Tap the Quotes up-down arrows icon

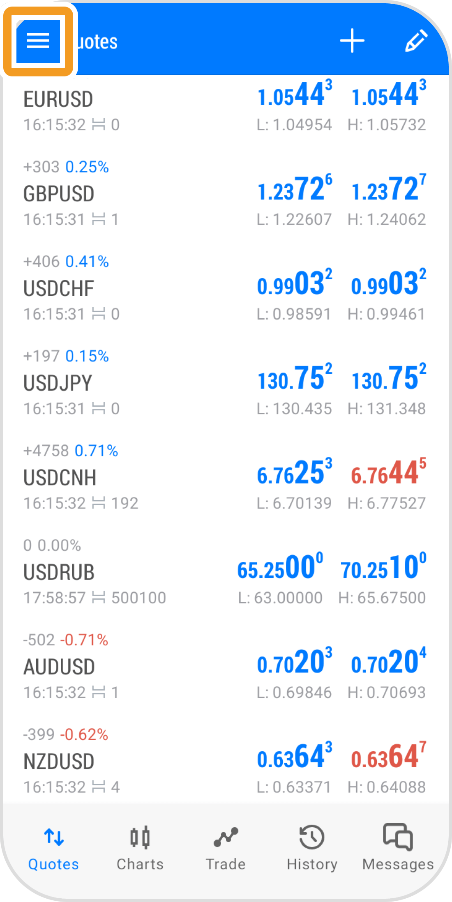[x=54, y=837]
